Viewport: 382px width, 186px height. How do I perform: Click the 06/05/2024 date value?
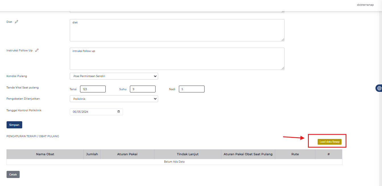point(83,112)
